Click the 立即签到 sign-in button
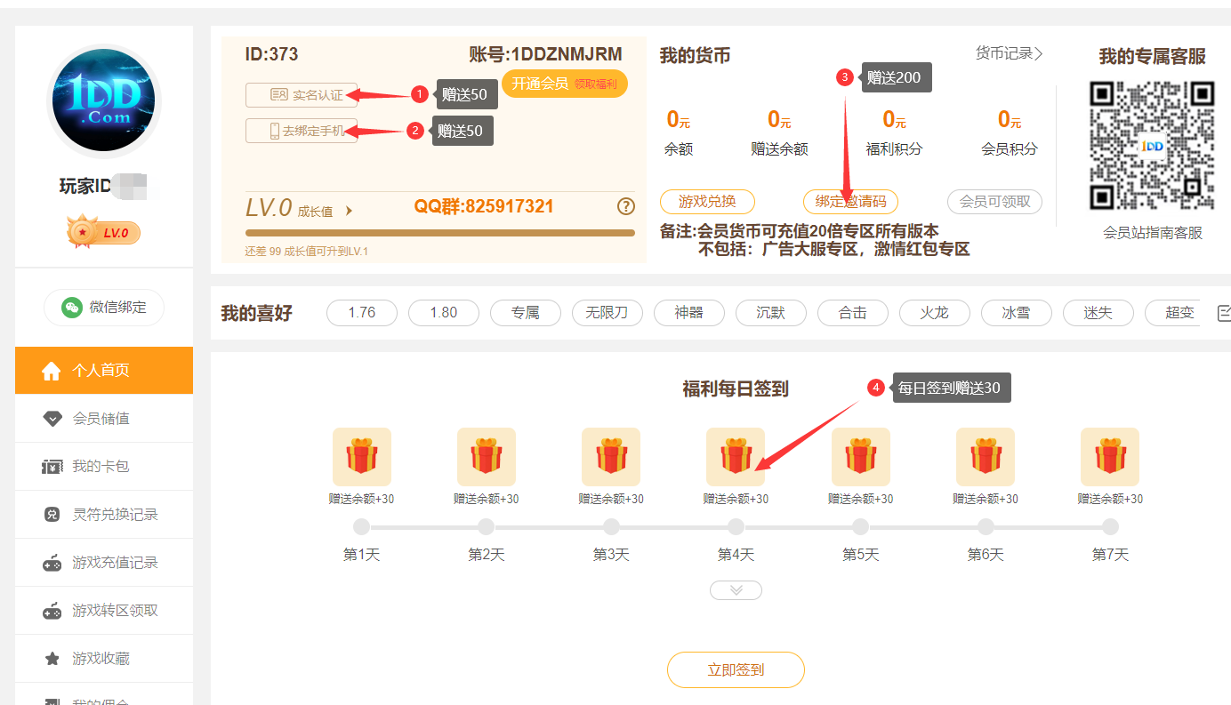The height and width of the screenshot is (705, 1231). pos(736,670)
